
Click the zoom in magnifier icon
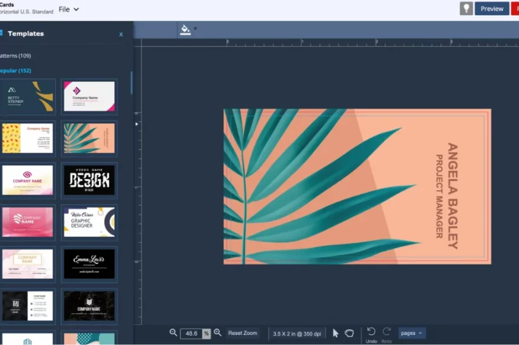click(217, 332)
